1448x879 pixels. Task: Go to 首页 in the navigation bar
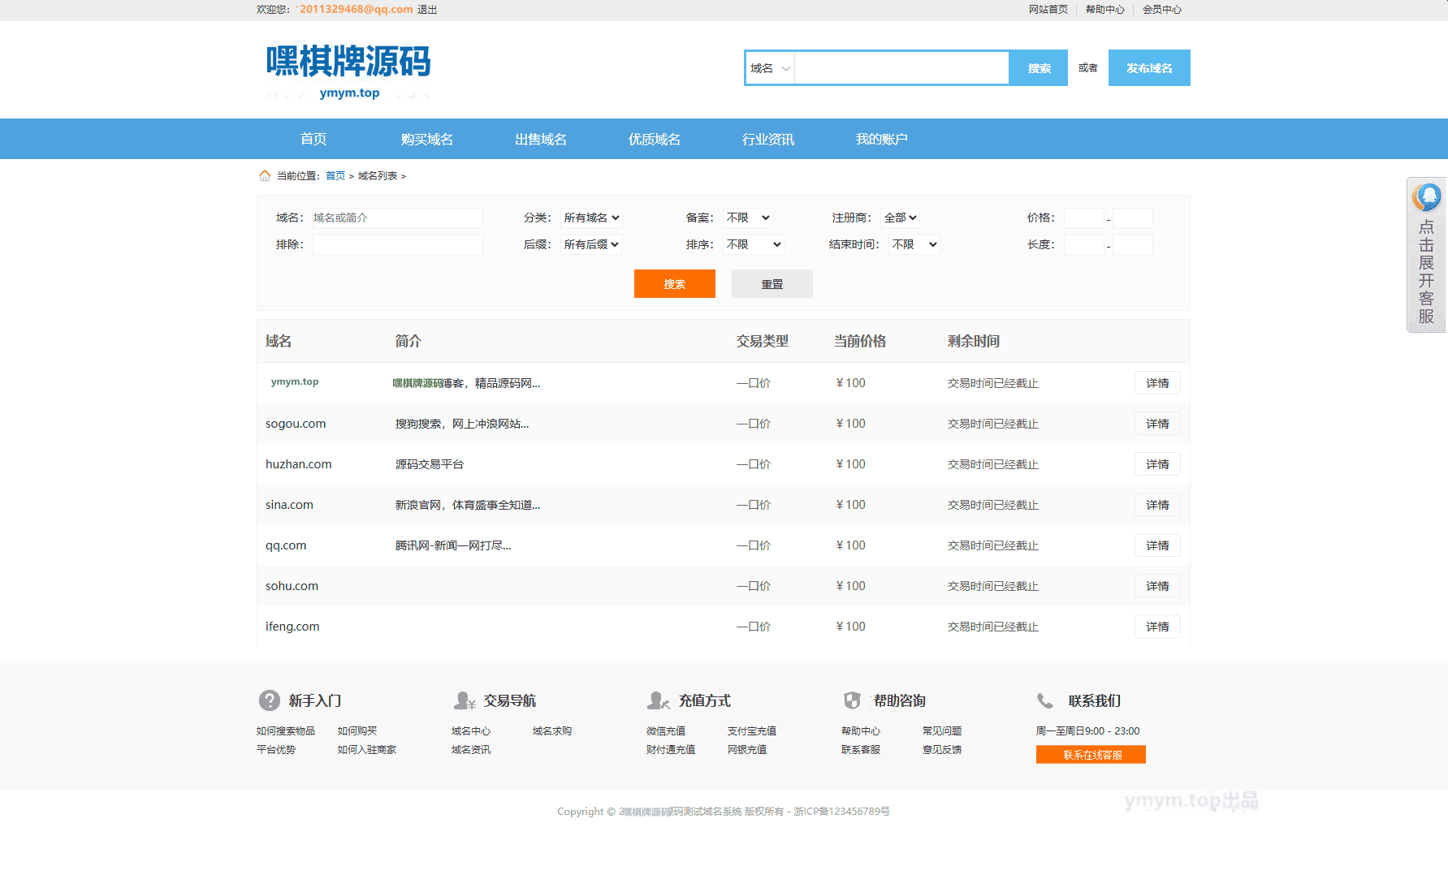pyautogui.click(x=313, y=139)
